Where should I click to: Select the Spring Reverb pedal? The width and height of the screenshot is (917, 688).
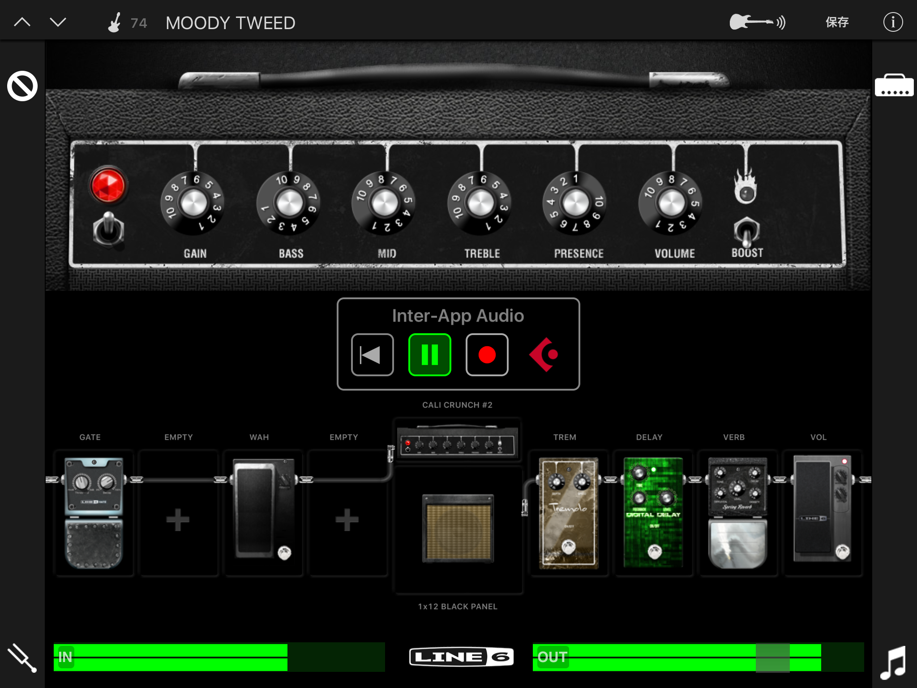[x=738, y=513]
